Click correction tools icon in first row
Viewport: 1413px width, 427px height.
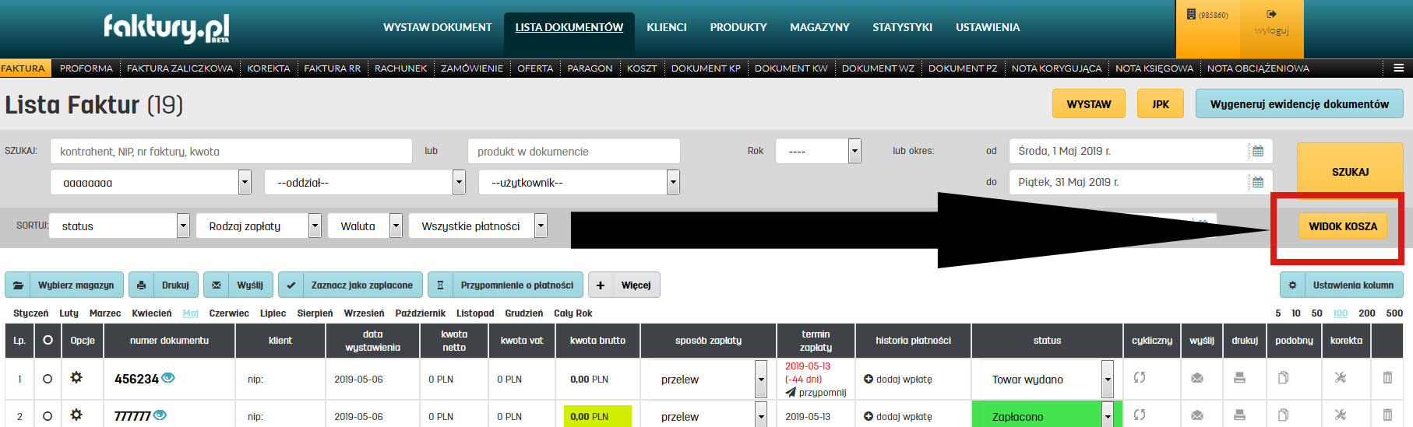coord(1340,378)
